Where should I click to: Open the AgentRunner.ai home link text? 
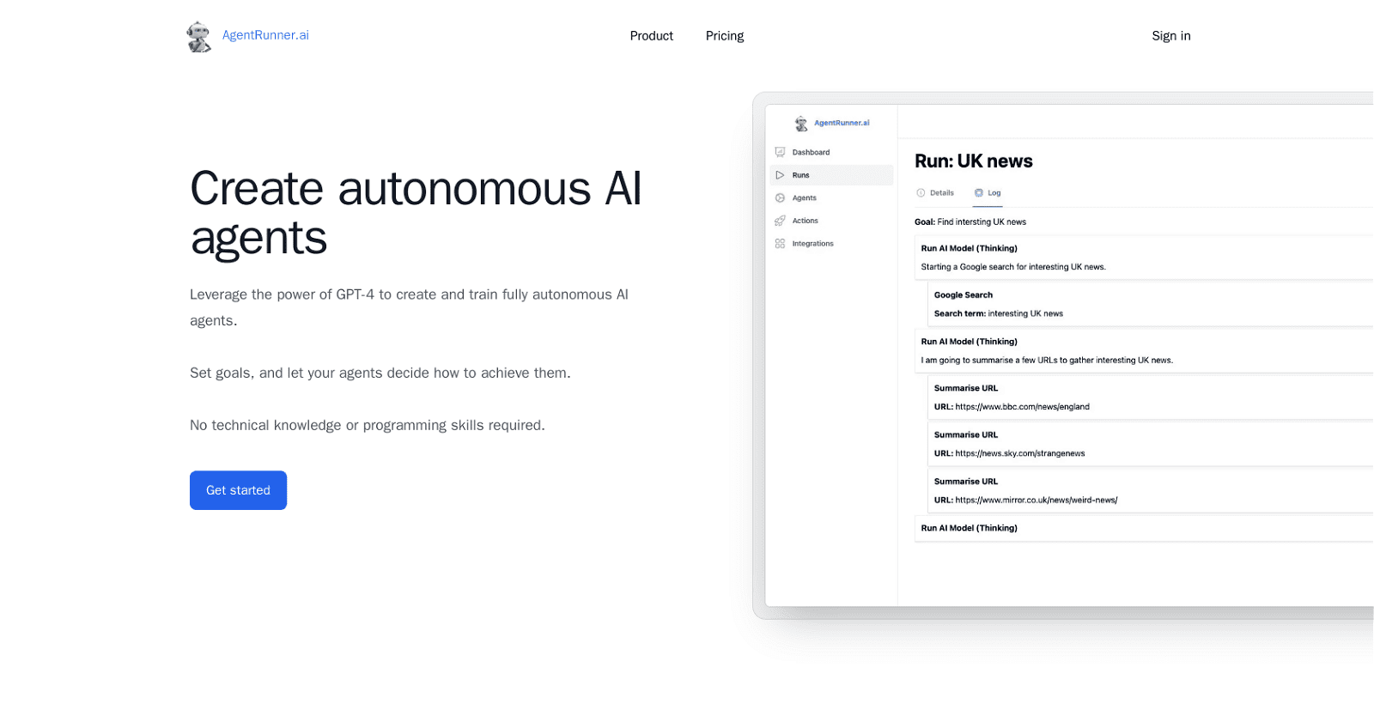tap(265, 35)
